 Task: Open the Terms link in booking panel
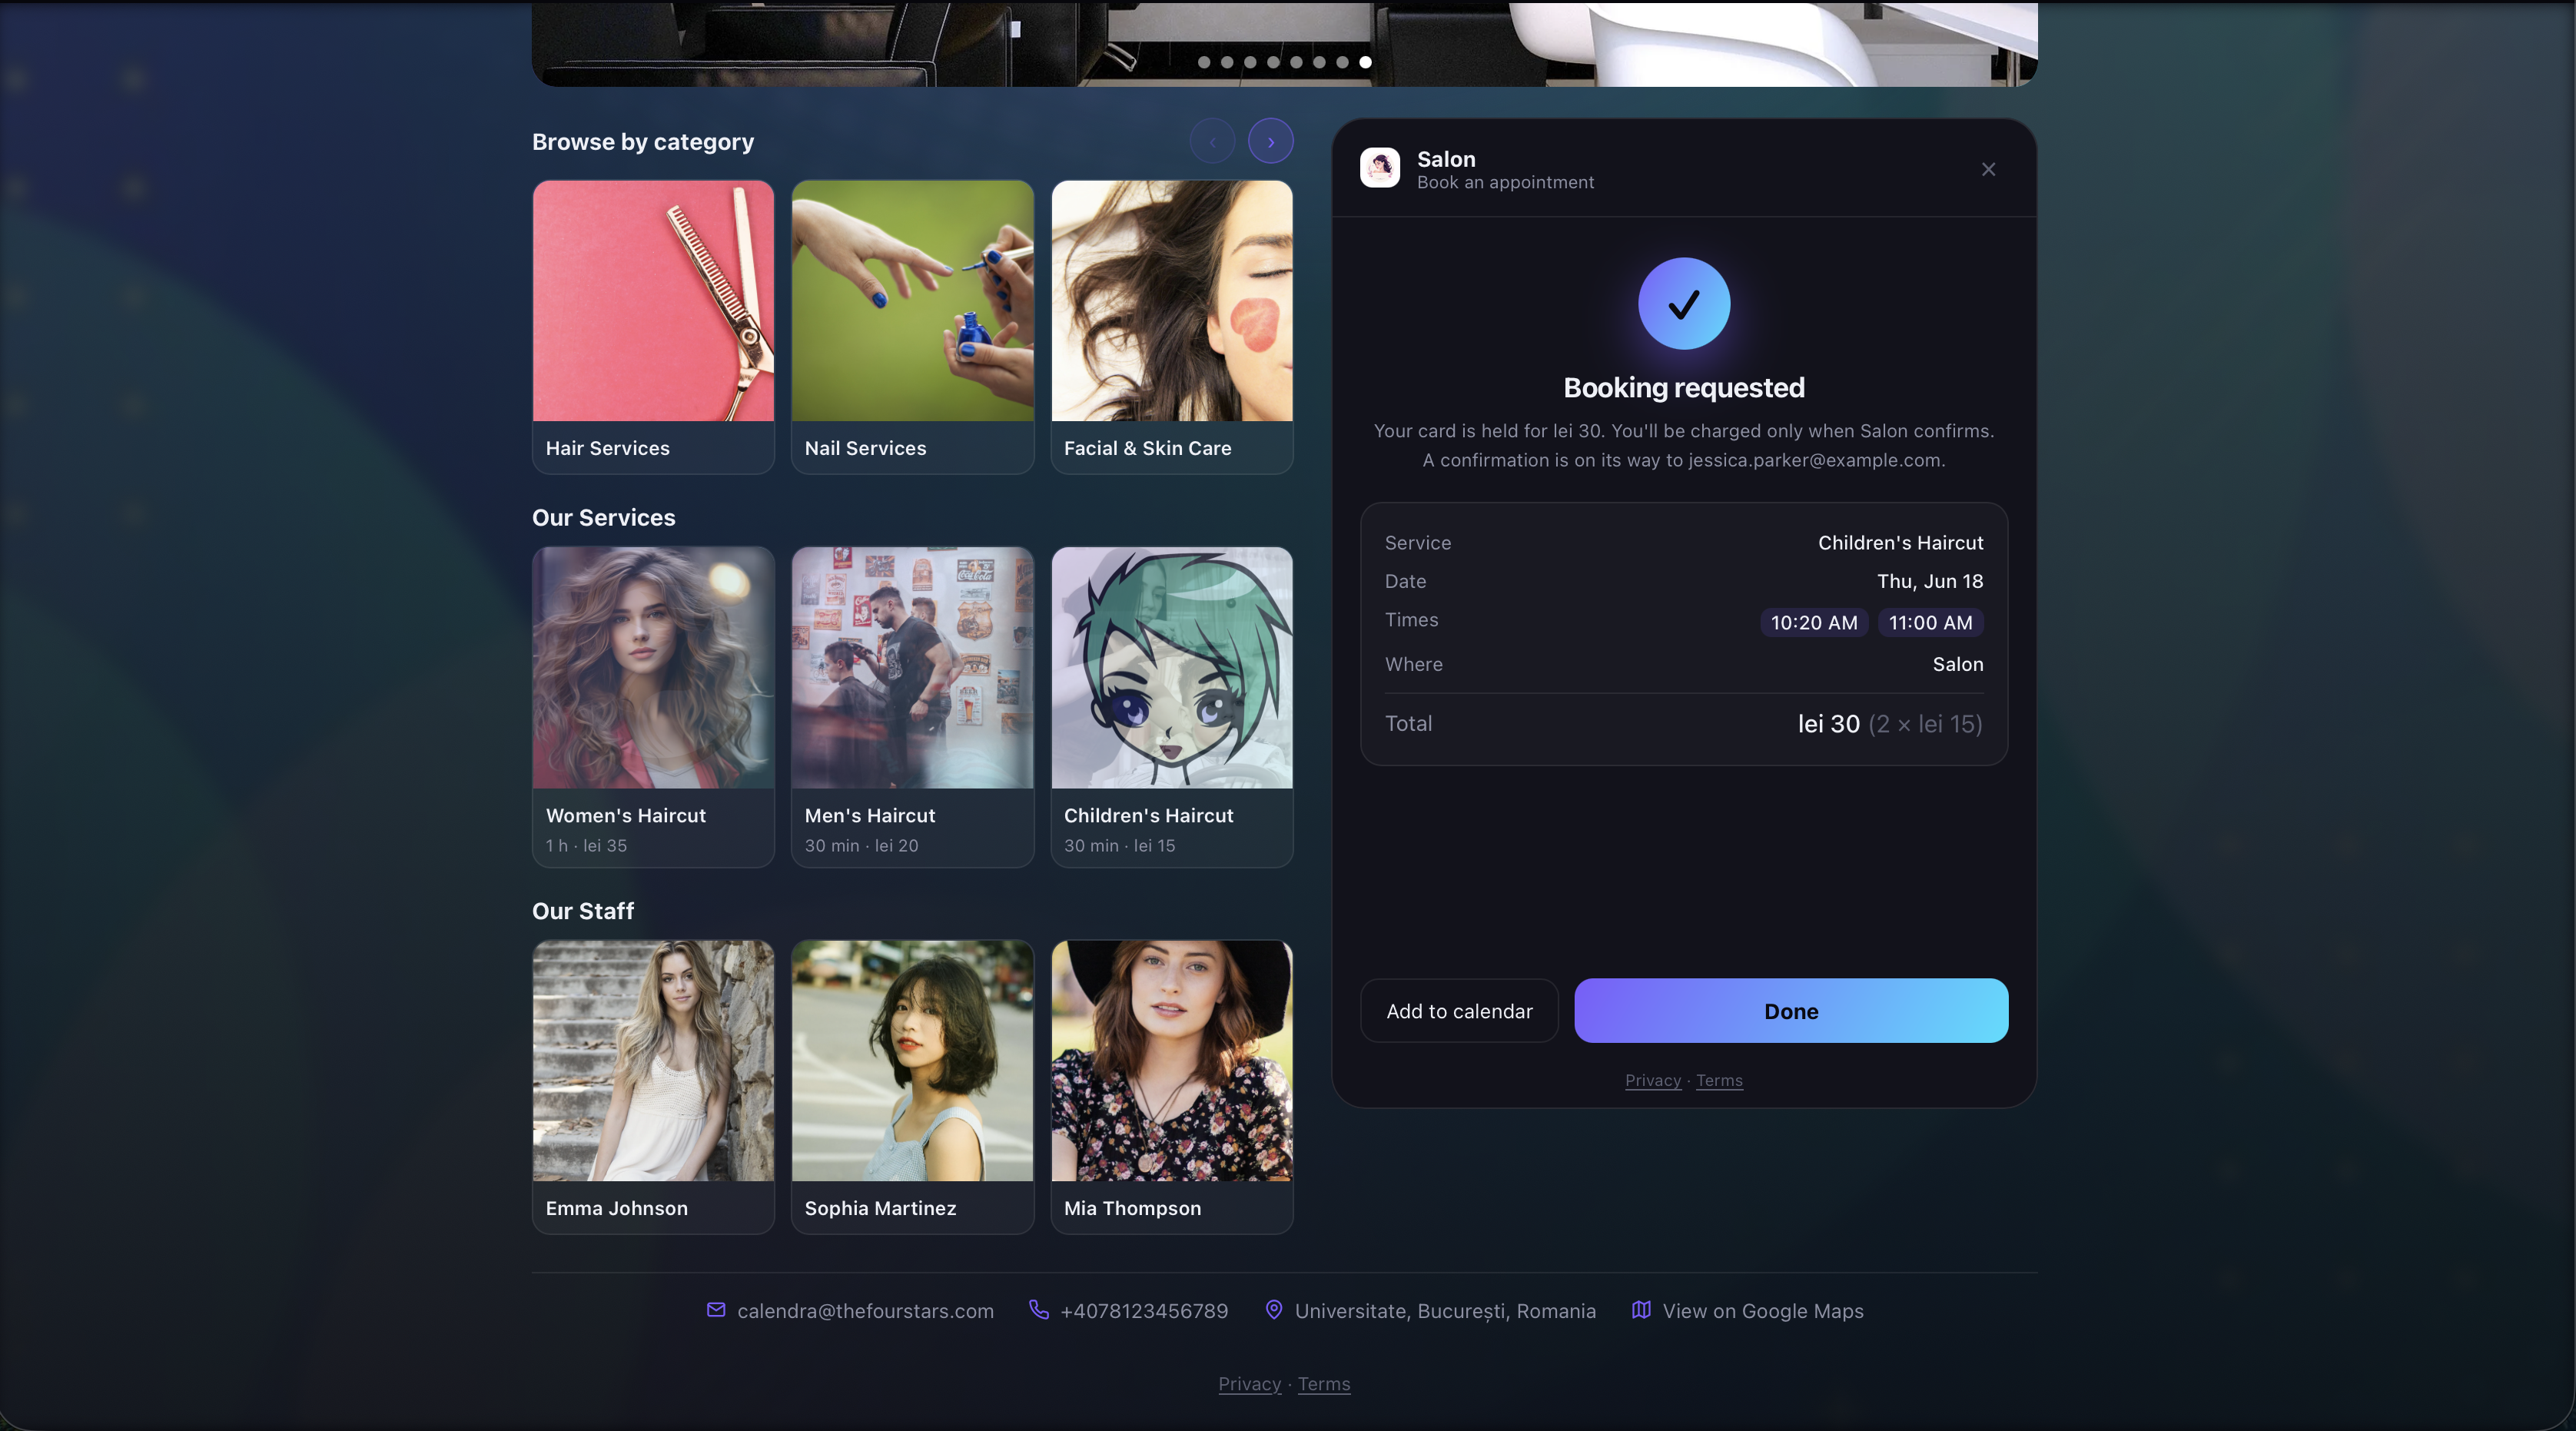(x=1719, y=1080)
